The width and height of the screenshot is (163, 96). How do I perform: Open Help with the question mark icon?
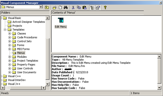tap(105, 7)
